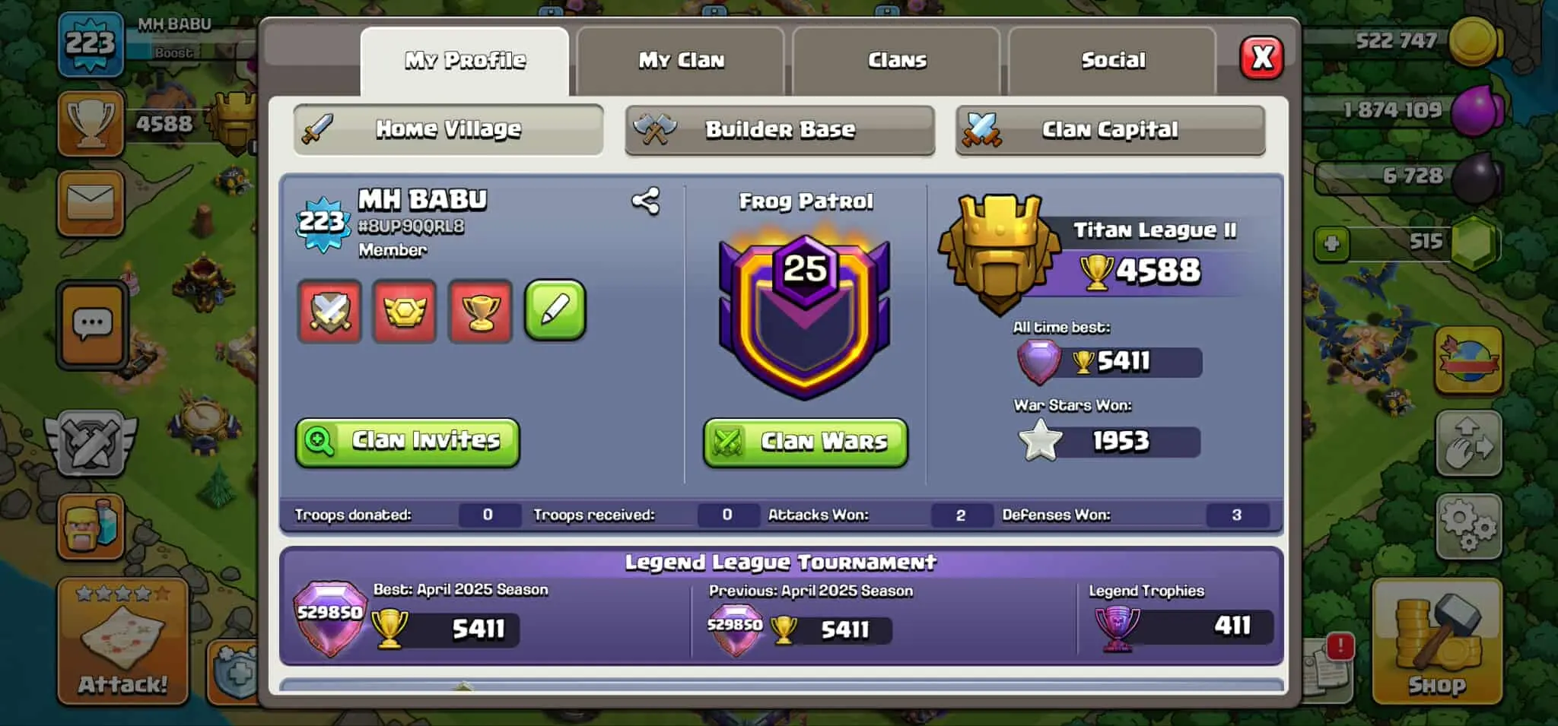The height and width of the screenshot is (726, 1558).
Task: Open the mail envelope icon
Action: click(91, 203)
